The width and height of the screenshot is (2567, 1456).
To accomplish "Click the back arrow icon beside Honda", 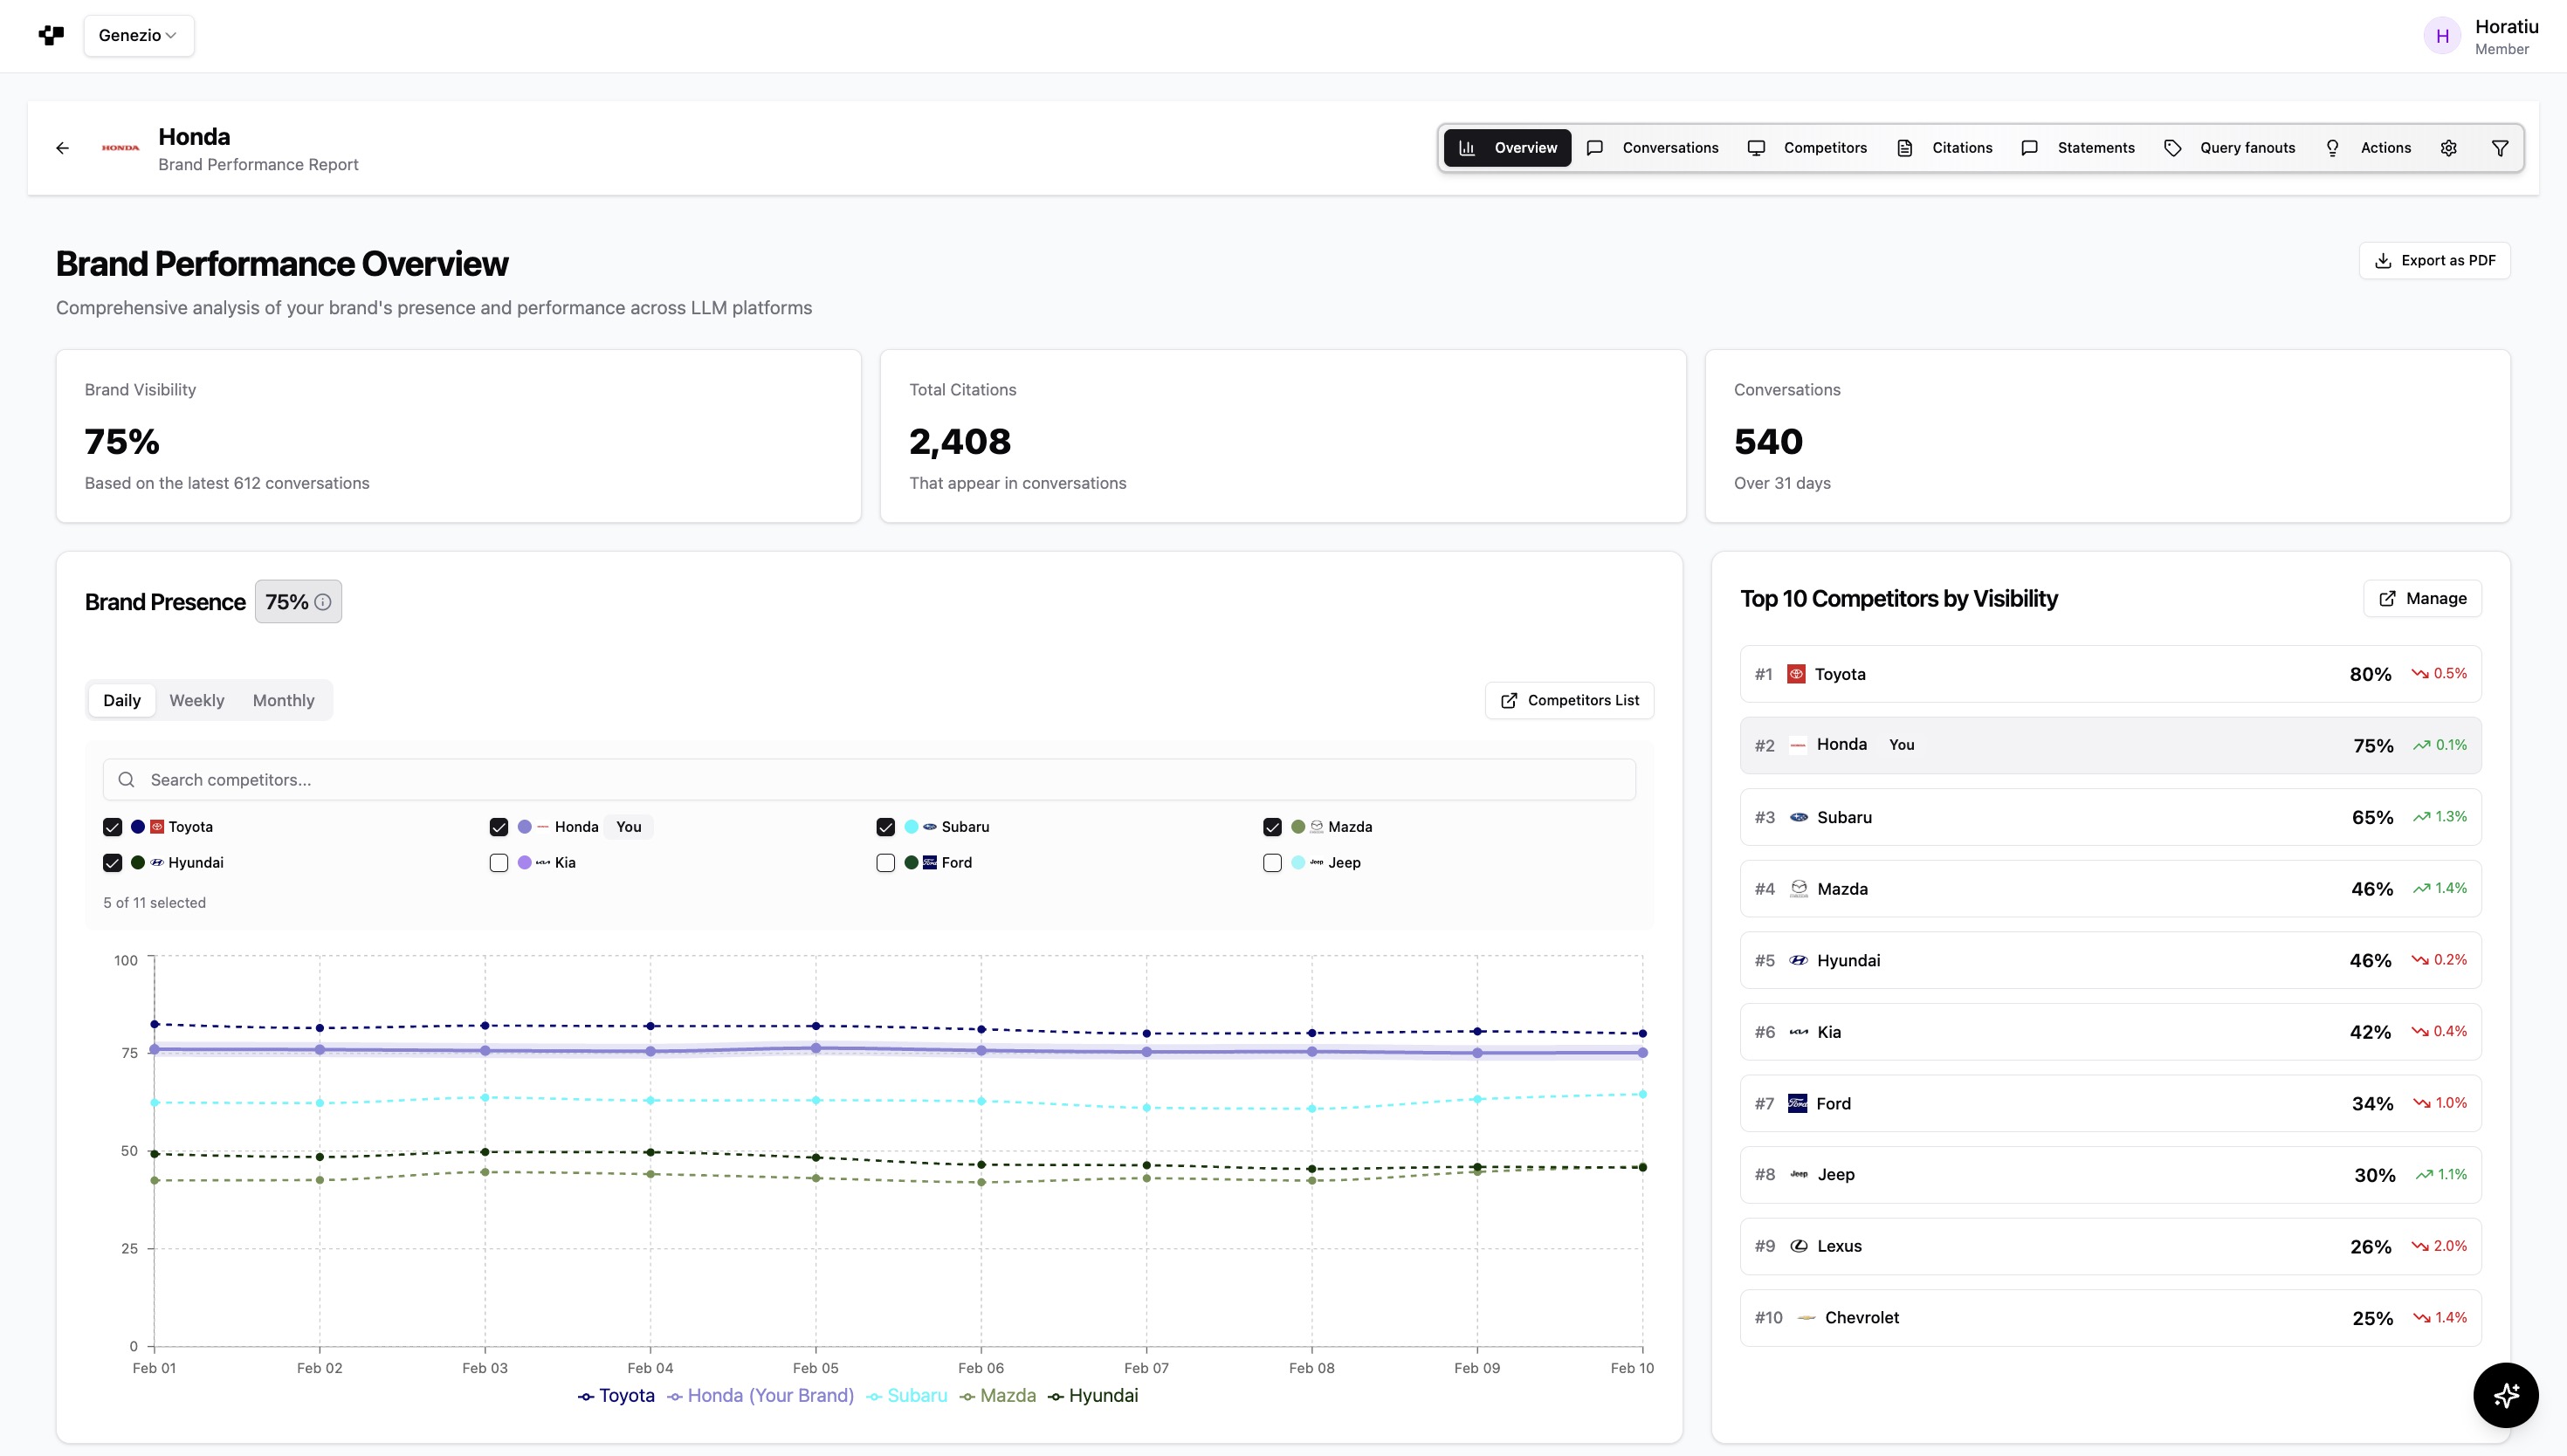I will coord(62,148).
